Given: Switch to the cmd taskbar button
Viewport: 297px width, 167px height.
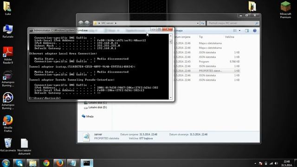Looking at the screenshot, I should pos(87,163).
